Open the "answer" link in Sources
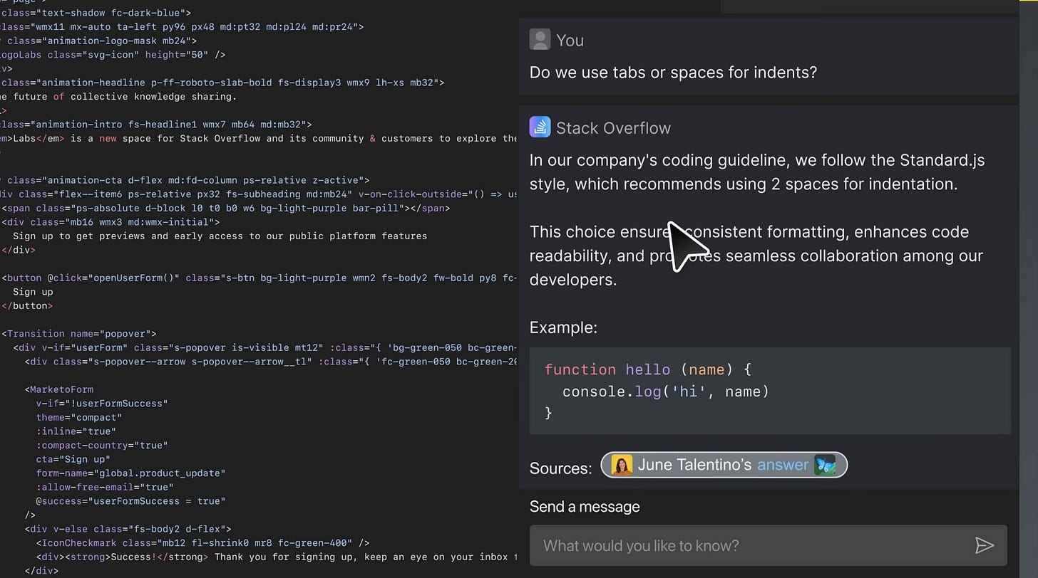 click(782, 465)
